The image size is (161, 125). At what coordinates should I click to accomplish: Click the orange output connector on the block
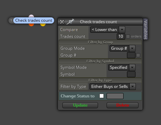pyautogui.click(x=31, y=25)
